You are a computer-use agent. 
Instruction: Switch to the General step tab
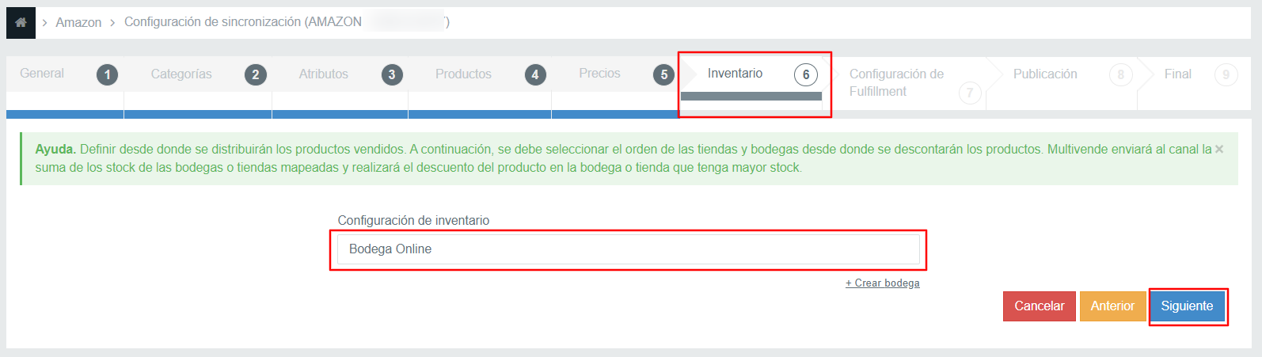pyautogui.click(x=42, y=74)
